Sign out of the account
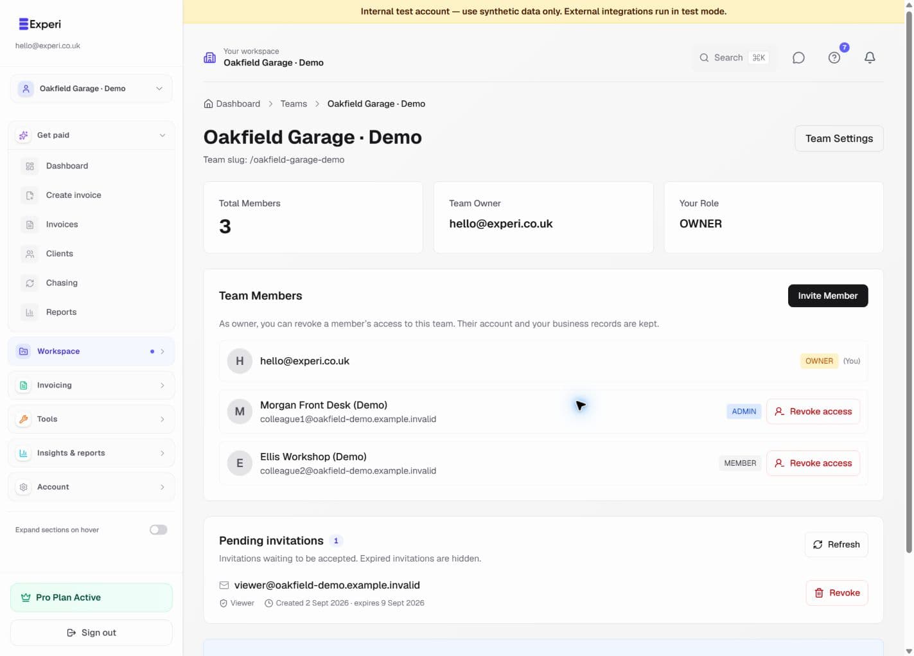The width and height of the screenshot is (914, 656). [91, 633]
